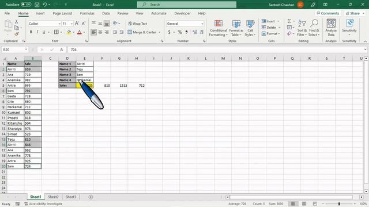Screen dimensions: 369x207
Task: Click the zoom slider handle
Action: [339, 204]
